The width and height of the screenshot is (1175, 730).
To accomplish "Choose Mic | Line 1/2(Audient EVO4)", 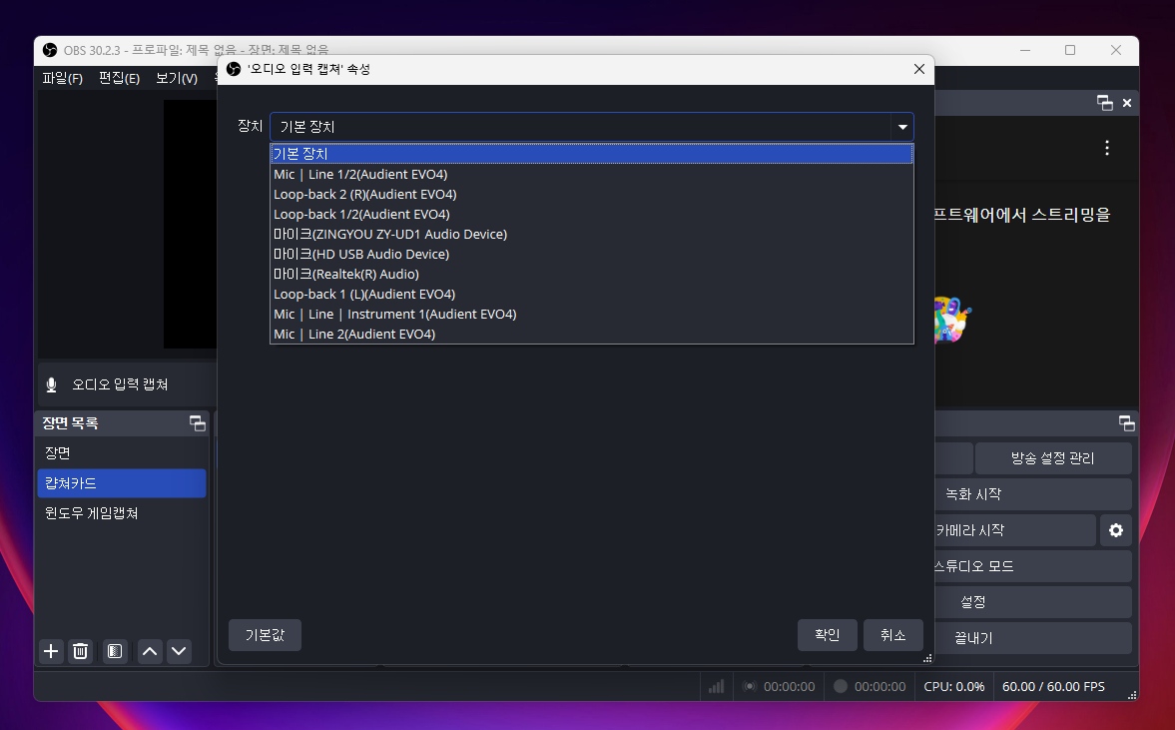I will (592, 174).
